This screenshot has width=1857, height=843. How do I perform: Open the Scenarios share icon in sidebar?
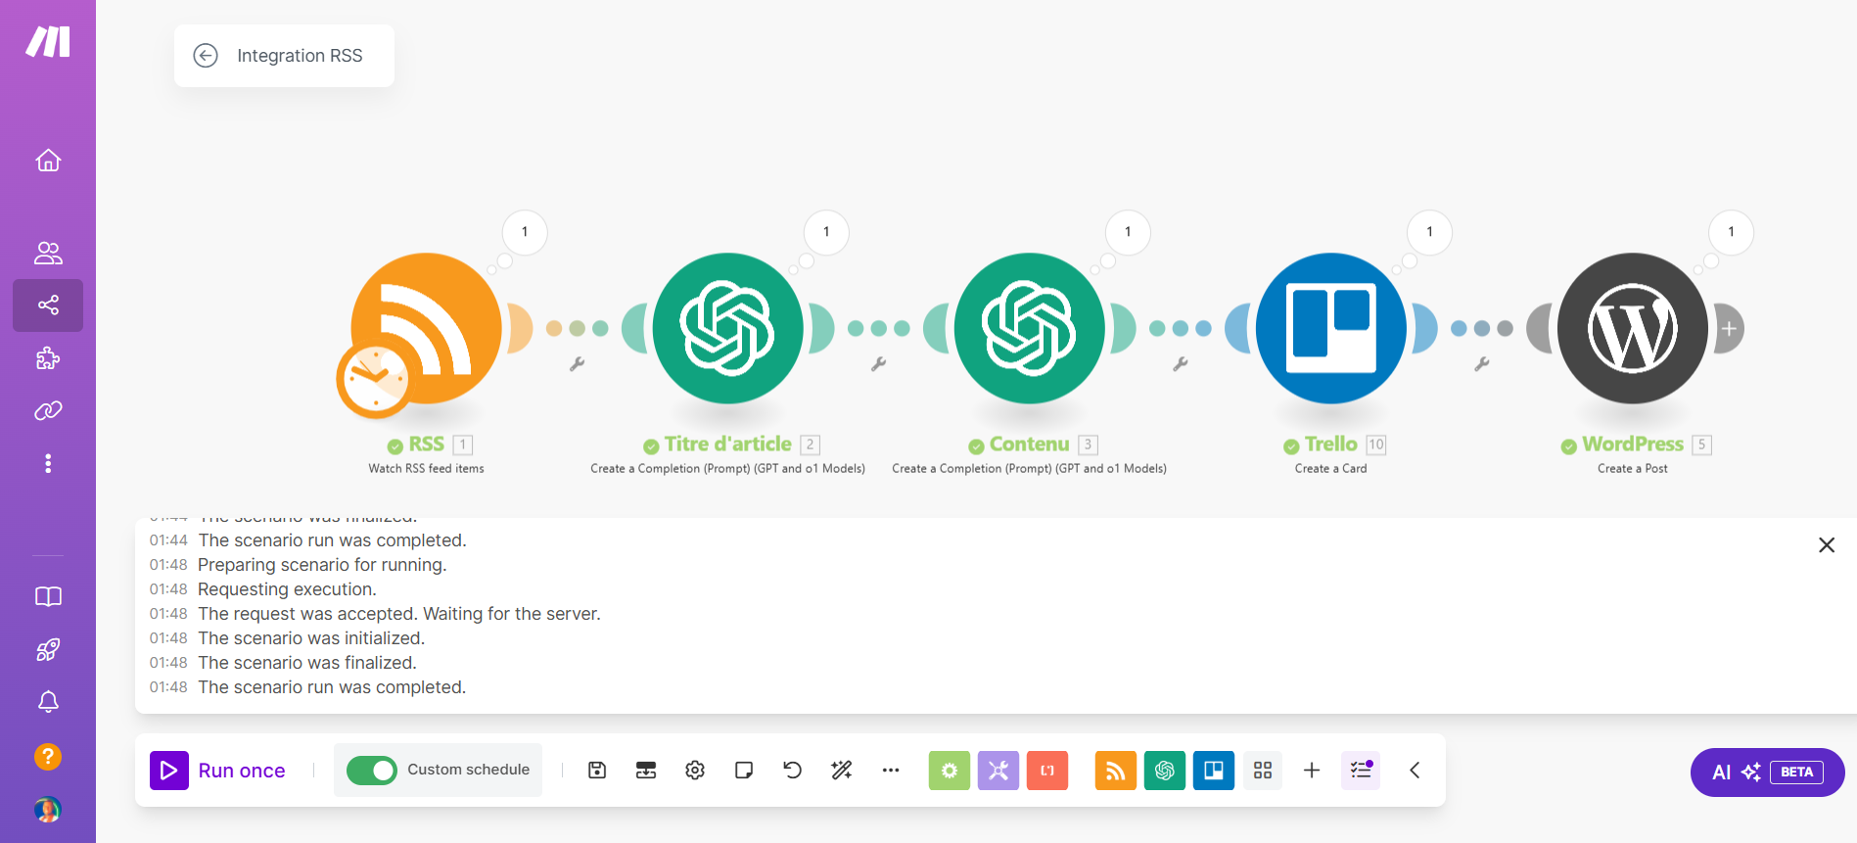point(48,305)
